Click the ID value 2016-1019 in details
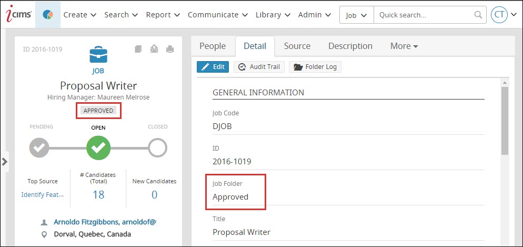 coord(232,162)
